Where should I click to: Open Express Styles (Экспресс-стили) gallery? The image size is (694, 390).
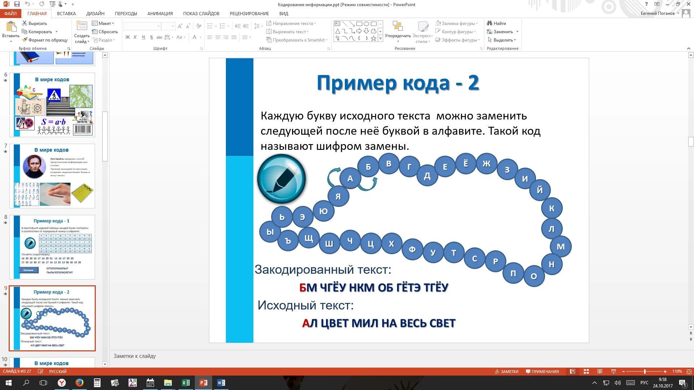(x=423, y=32)
